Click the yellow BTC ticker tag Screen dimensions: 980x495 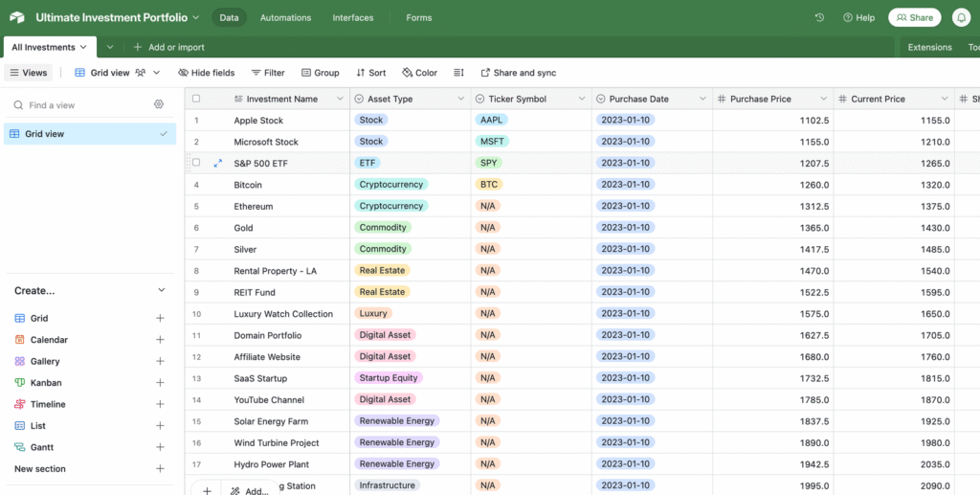click(489, 185)
